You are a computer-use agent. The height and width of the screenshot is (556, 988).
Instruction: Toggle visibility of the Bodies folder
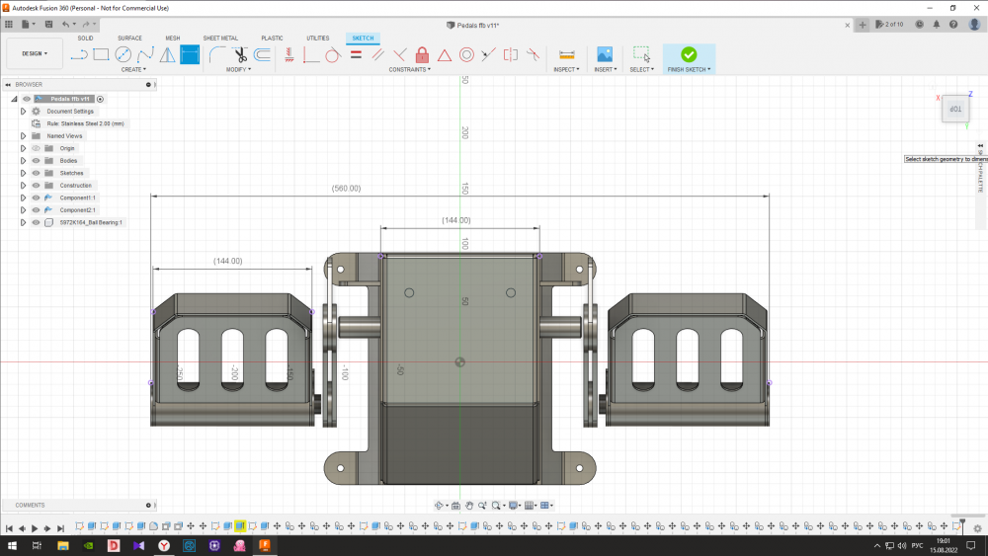[36, 160]
